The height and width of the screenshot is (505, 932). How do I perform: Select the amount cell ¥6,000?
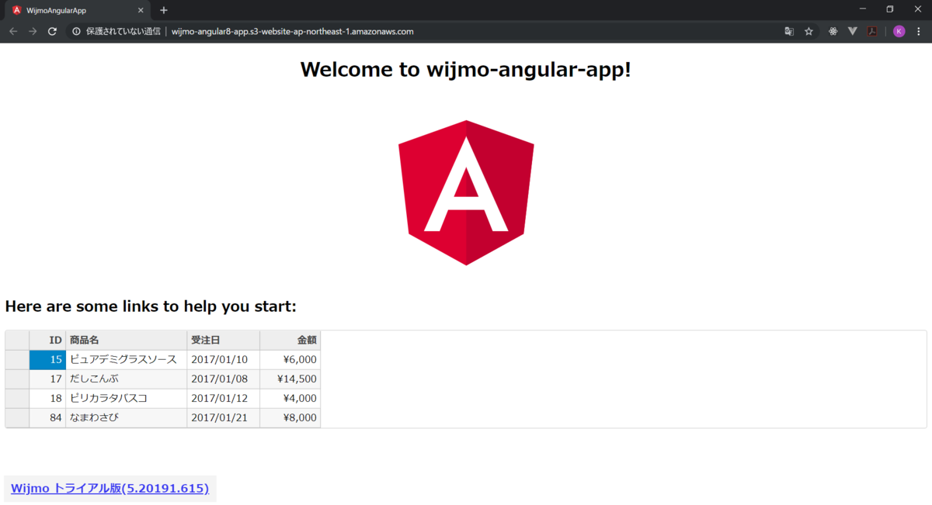[x=290, y=359]
